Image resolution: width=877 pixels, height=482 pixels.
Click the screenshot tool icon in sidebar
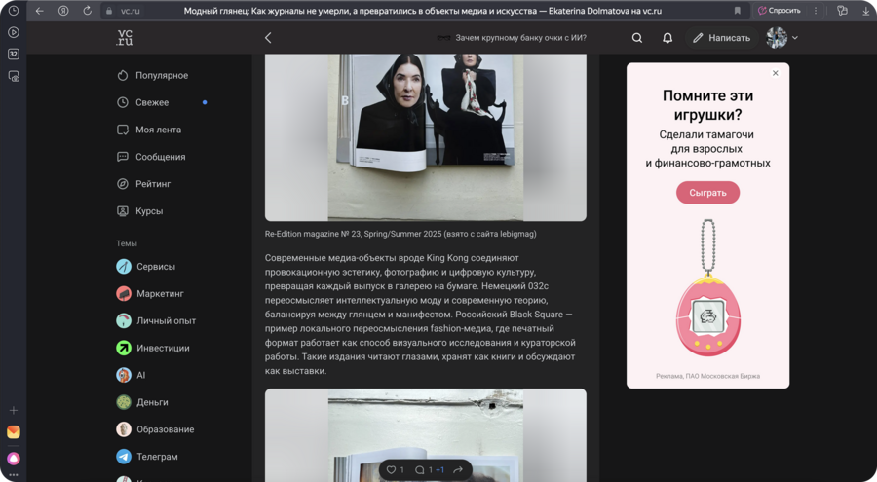point(14,76)
